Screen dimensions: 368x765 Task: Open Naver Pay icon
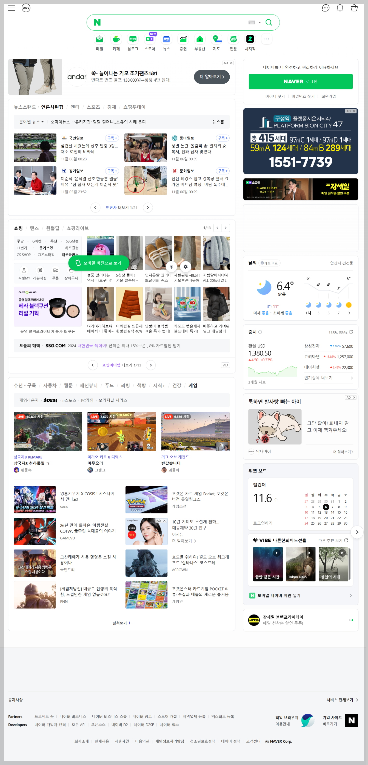coord(26,8)
